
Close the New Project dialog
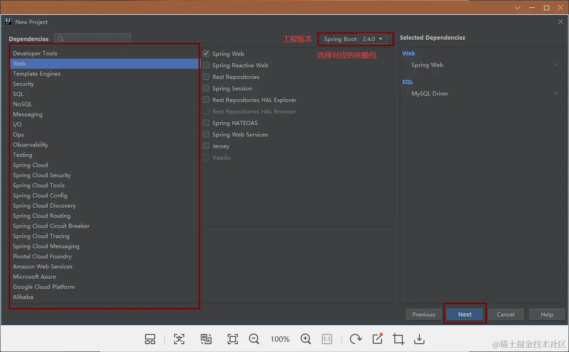tap(561, 22)
